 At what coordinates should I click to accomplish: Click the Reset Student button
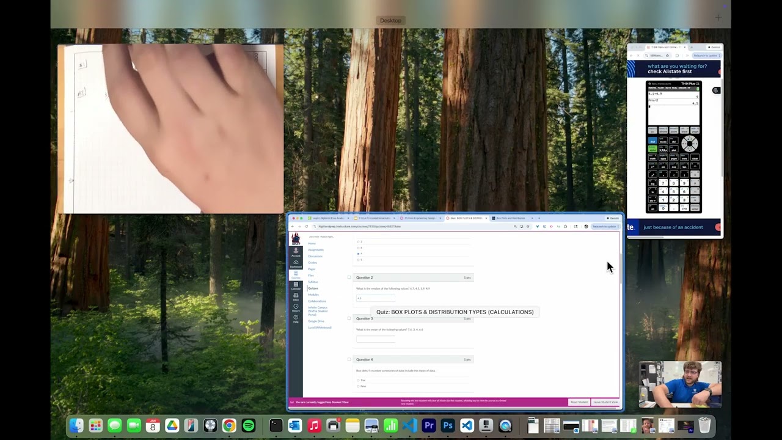pyautogui.click(x=579, y=402)
